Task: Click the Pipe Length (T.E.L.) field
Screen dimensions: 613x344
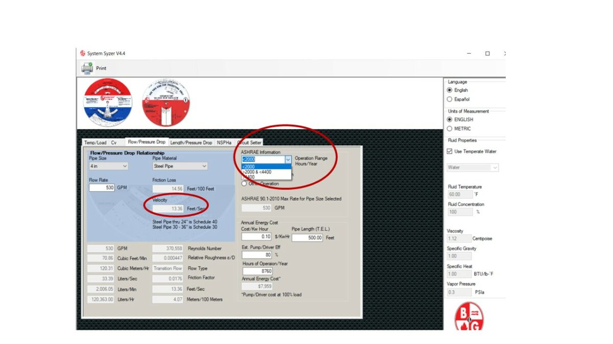Action: coord(307,237)
